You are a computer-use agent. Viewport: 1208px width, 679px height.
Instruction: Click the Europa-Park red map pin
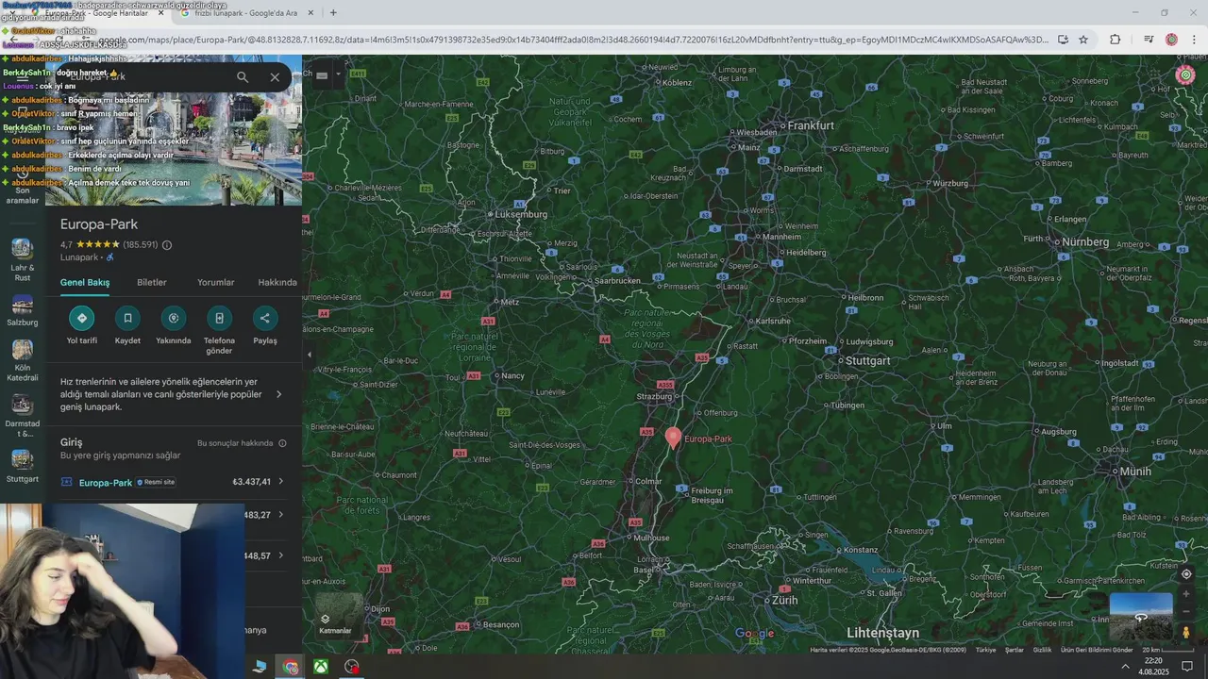[x=673, y=438]
